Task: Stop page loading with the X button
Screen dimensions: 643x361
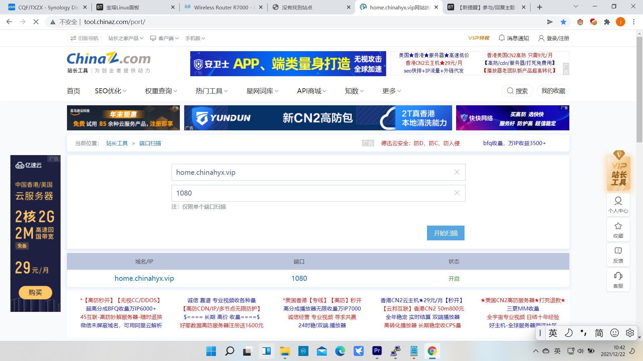Action: coord(36,22)
